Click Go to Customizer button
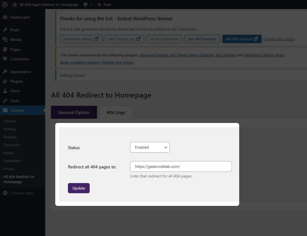 coord(165,39)
